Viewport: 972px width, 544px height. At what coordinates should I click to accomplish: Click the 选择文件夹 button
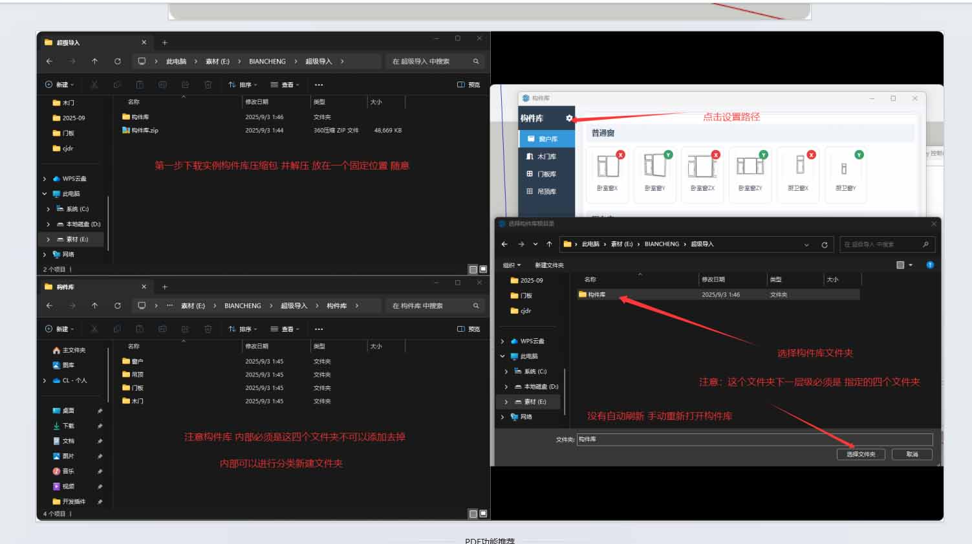tap(861, 454)
